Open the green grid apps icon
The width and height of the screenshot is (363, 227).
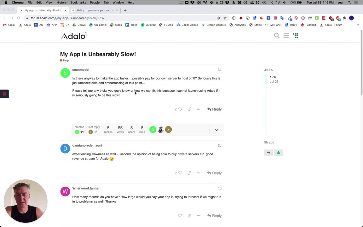295,36
